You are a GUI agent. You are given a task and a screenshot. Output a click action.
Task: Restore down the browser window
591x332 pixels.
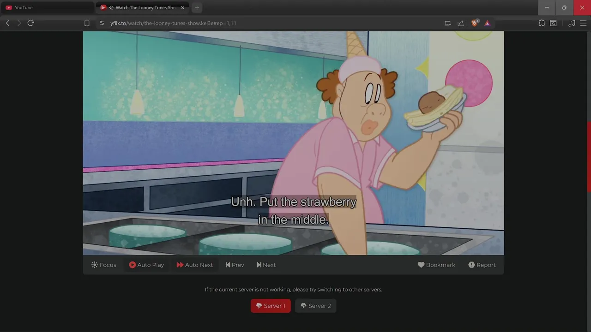[564, 7]
